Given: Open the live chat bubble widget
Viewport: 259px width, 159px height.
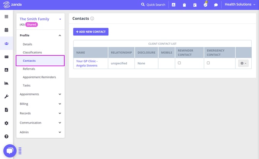Looking at the screenshot, I should click(10, 151).
